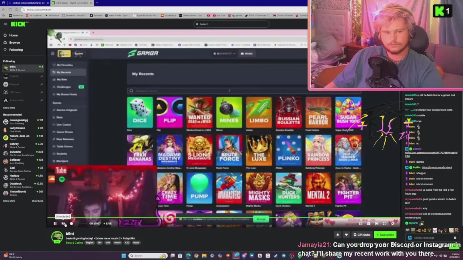The height and width of the screenshot is (260, 463).
Task: Open the fissure_dota_en recommended channel
Action: tap(23, 137)
